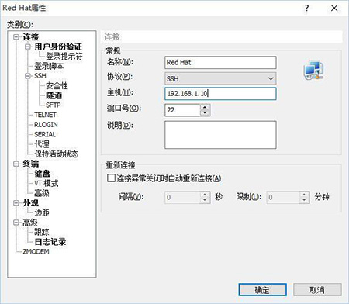349x304 pixels.
Task: Select 登录提示符 tree item
Action: (64, 57)
